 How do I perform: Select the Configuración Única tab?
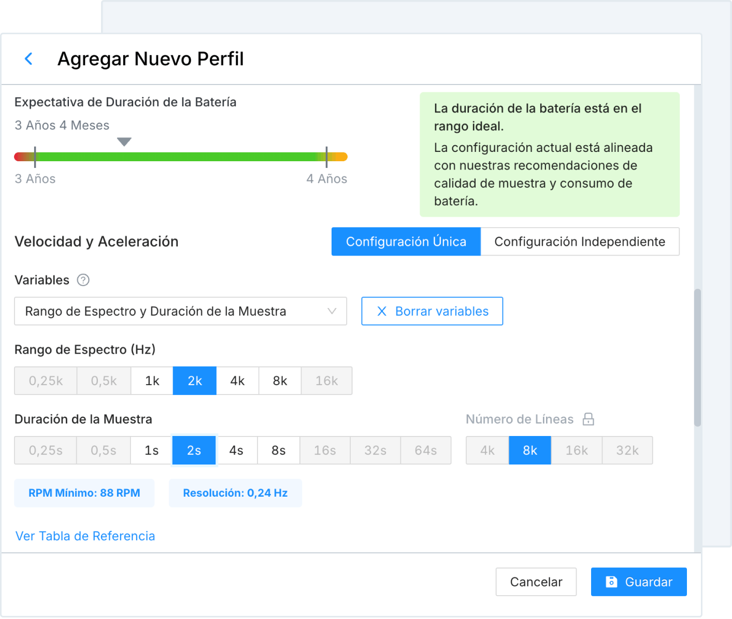[406, 242]
